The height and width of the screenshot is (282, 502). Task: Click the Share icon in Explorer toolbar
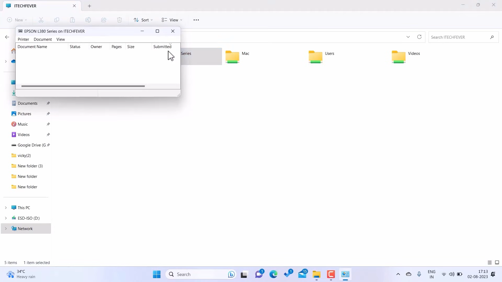(x=104, y=20)
